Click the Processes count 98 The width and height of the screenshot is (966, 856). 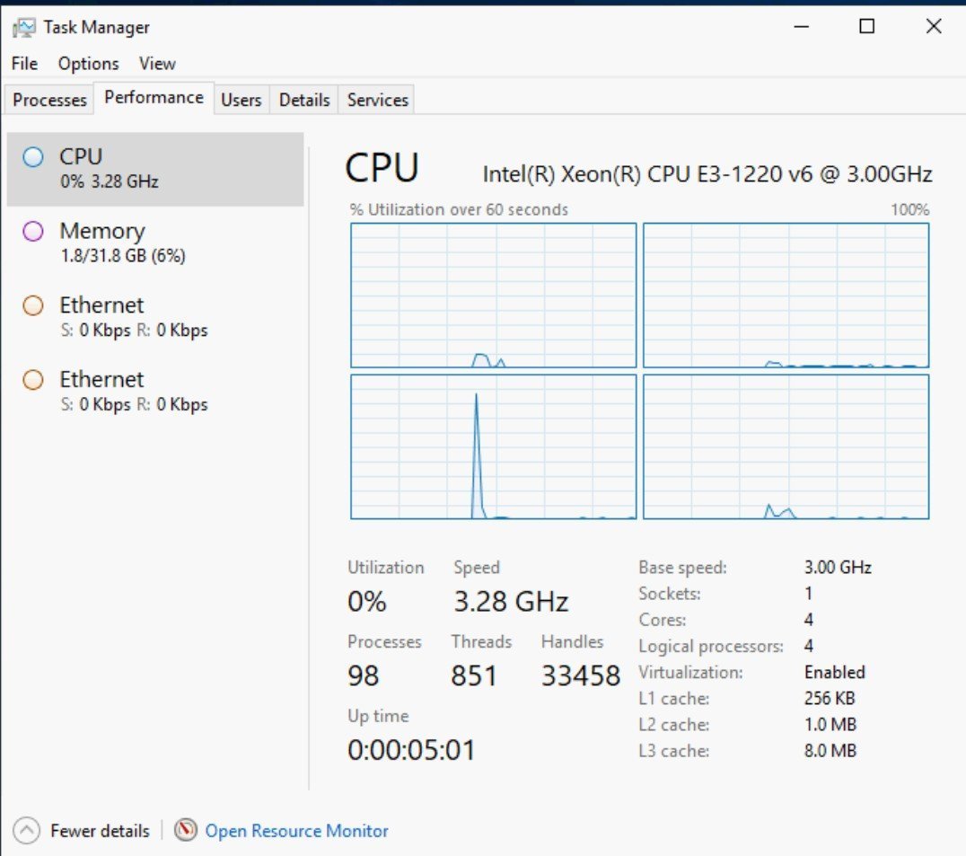364,675
